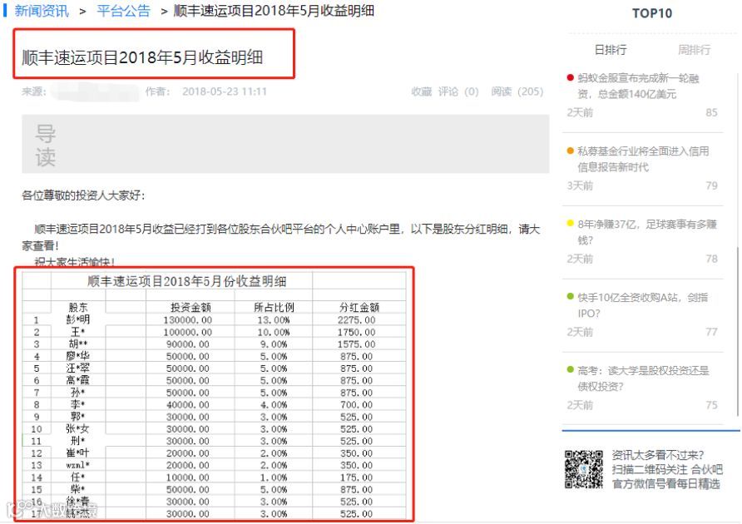Screen dimensions: 742x524
Task: Click table header 分红金额
Action: coord(359,307)
